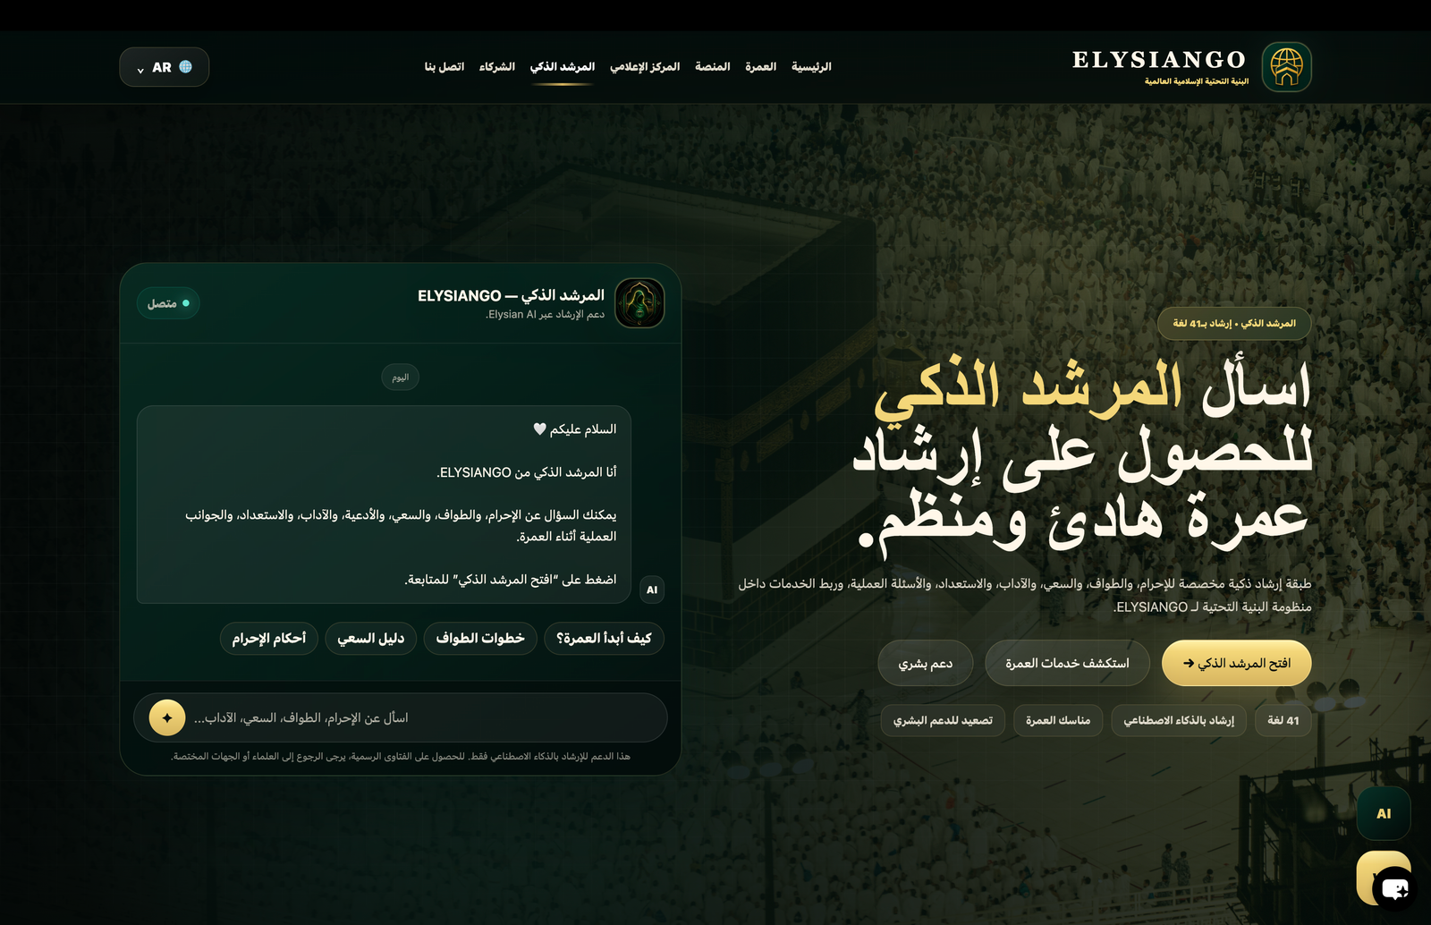
Task: Click the Elysian AI subtitle text
Action: [546, 315]
